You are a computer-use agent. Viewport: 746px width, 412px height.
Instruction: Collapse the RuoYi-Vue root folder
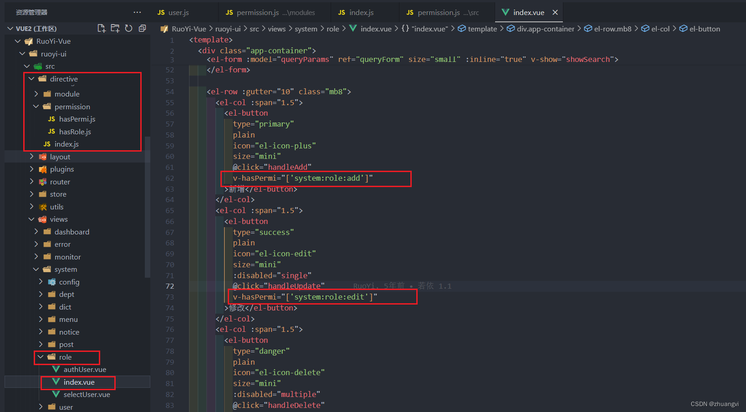coord(17,41)
